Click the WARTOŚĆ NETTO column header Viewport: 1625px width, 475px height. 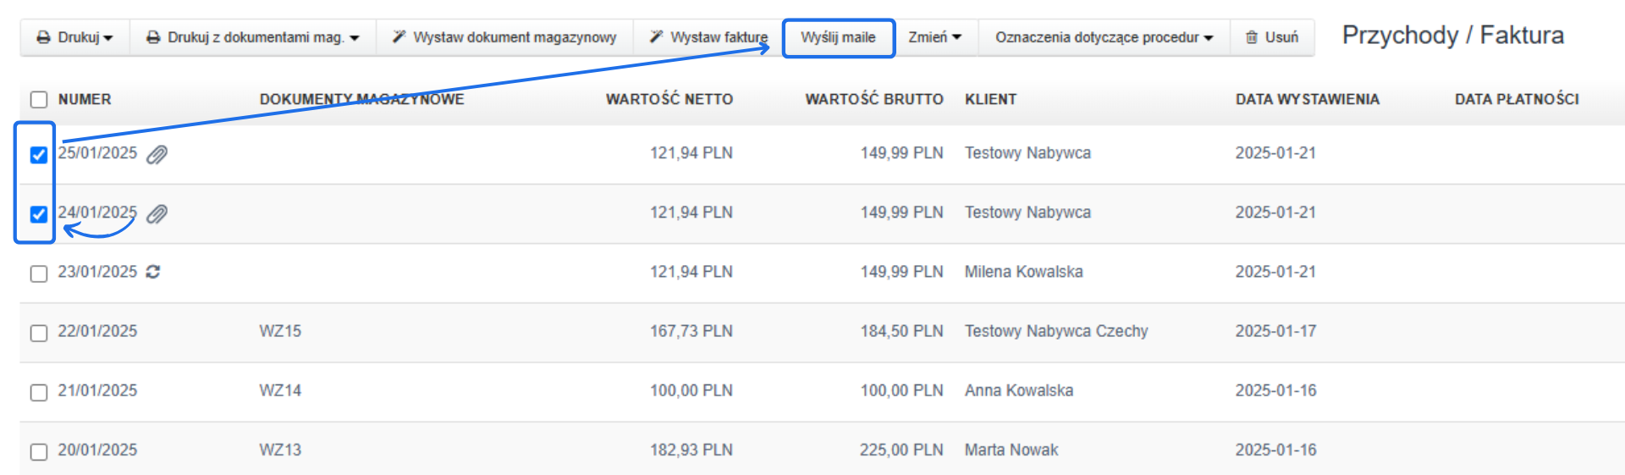[x=669, y=99]
